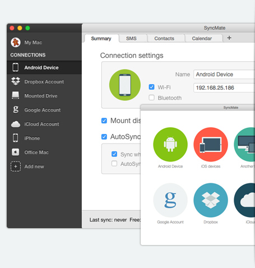Click the Dropbox Account icon in sidebar
This screenshot has width=255, height=268.
point(16,81)
